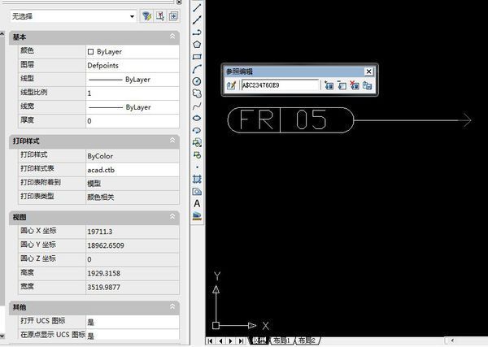This screenshot has width=488, height=347.
Task: Click the linetype ByLayer value
Action: tap(133, 80)
